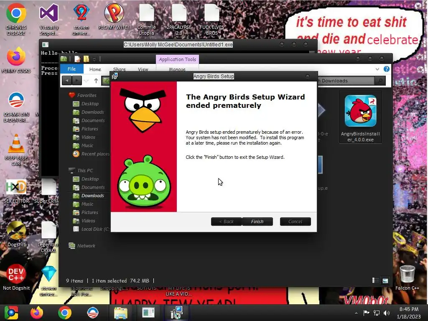Open Dogshit desktop icon

point(16,234)
